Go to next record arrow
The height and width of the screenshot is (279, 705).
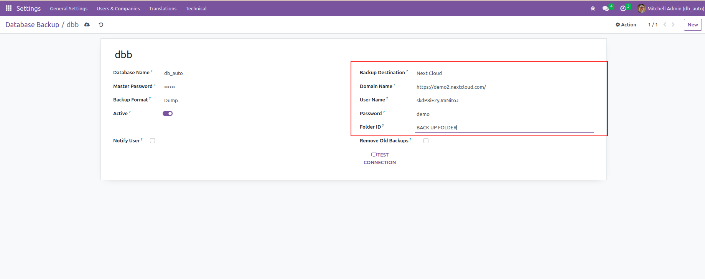pos(673,24)
